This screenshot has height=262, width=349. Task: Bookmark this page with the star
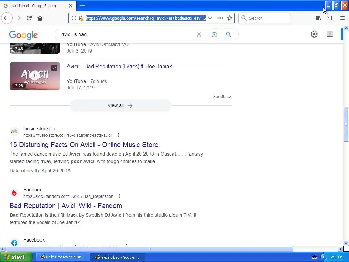pyautogui.click(x=230, y=18)
